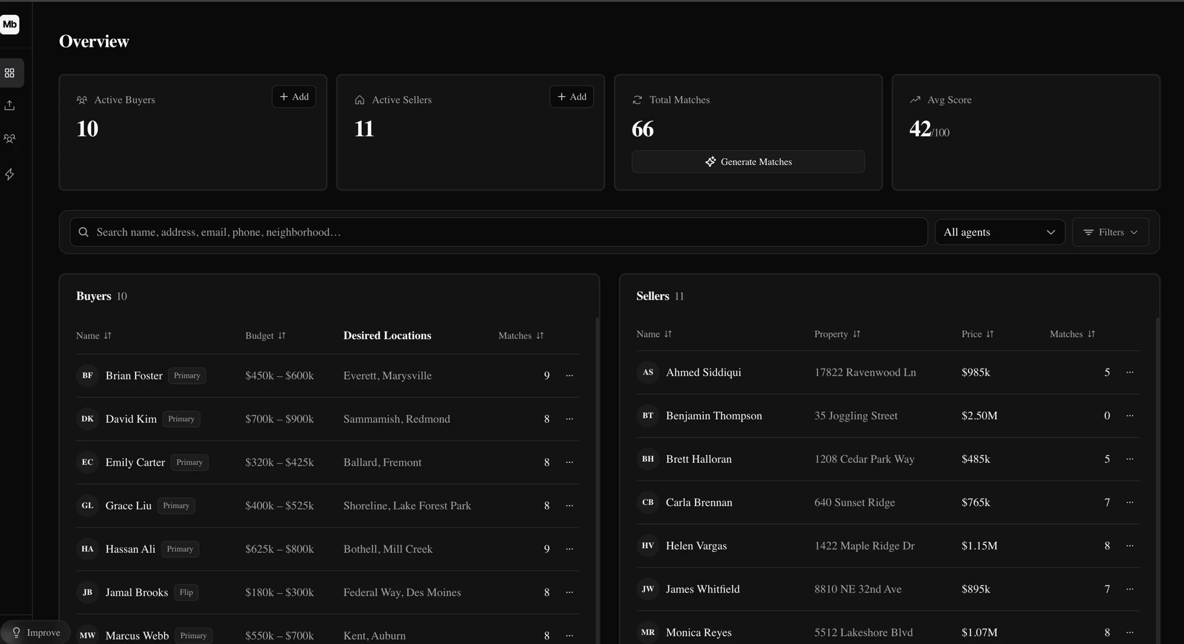Focus the search name, address, email field

498,232
